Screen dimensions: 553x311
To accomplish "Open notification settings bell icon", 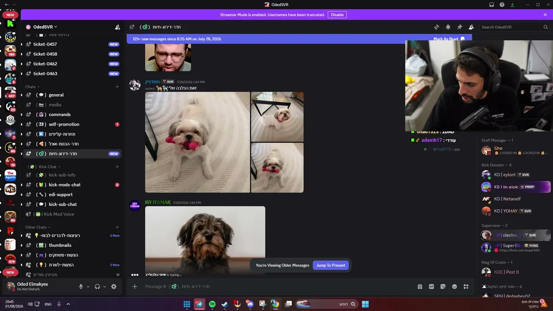I will [x=448, y=27].
